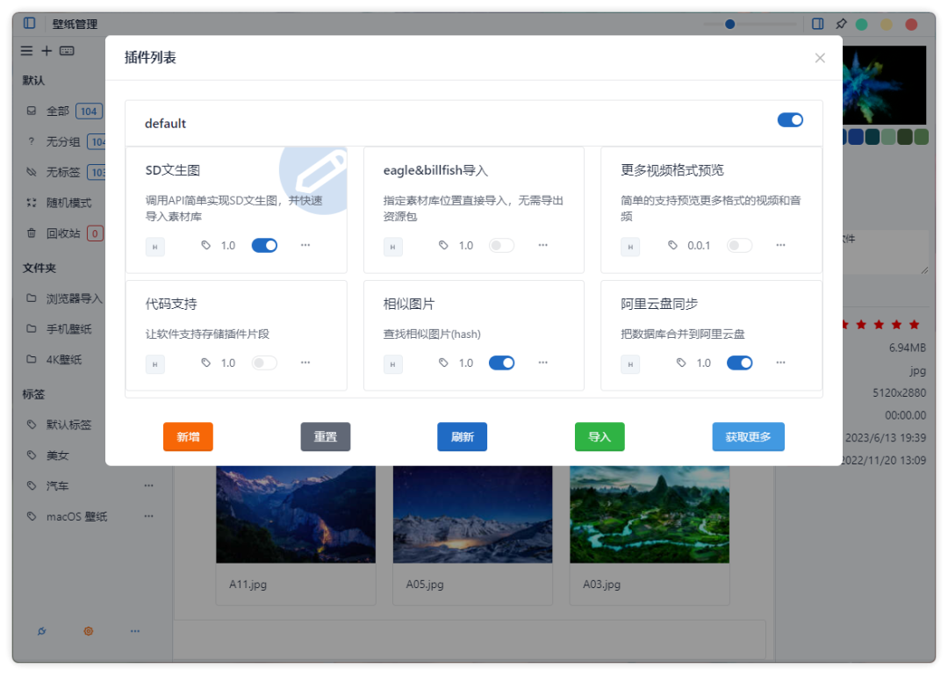
Task: Click the keyboard icon in sidebar toolbar
Action: pyautogui.click(x=67, y=51)
